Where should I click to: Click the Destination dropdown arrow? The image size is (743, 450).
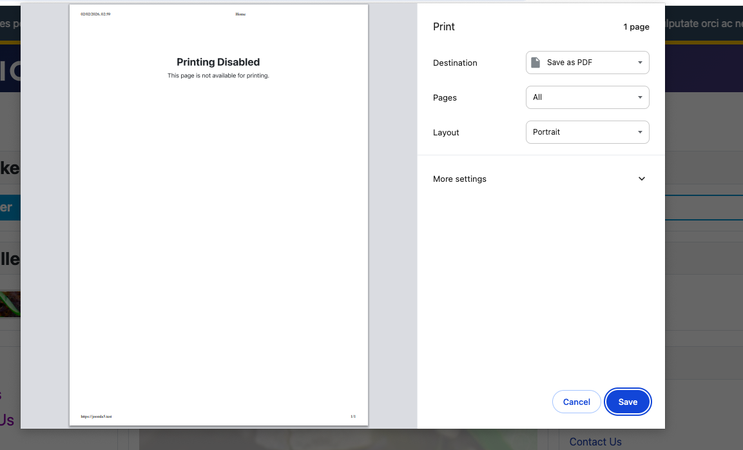pyautogui.click(x=639, y=63)
